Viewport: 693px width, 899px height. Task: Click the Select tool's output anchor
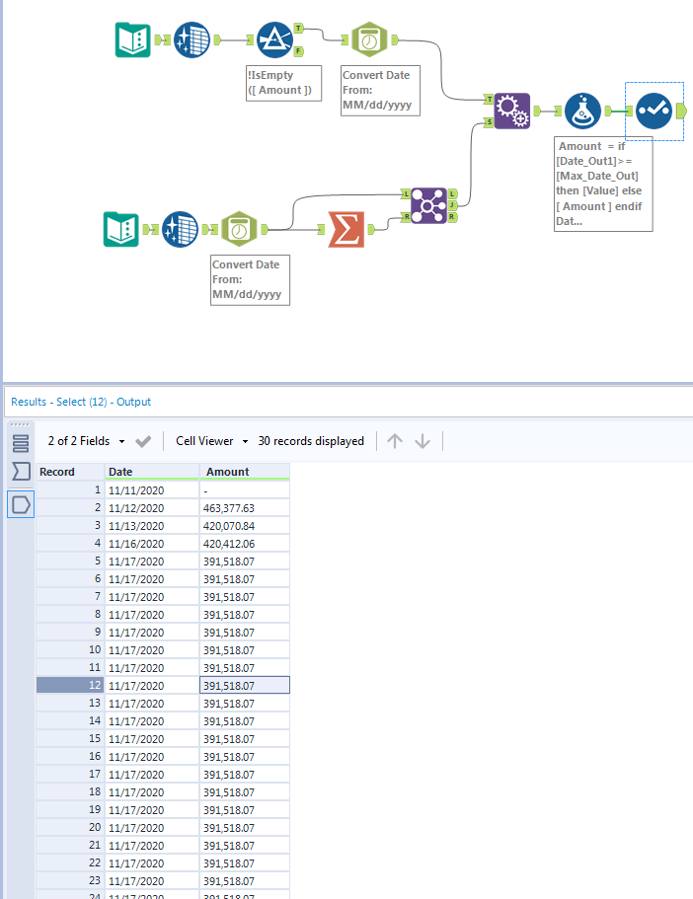pos(681,111)
